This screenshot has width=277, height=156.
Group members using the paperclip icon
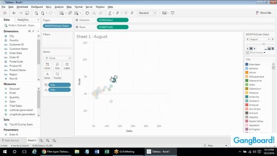click(117, 13)
